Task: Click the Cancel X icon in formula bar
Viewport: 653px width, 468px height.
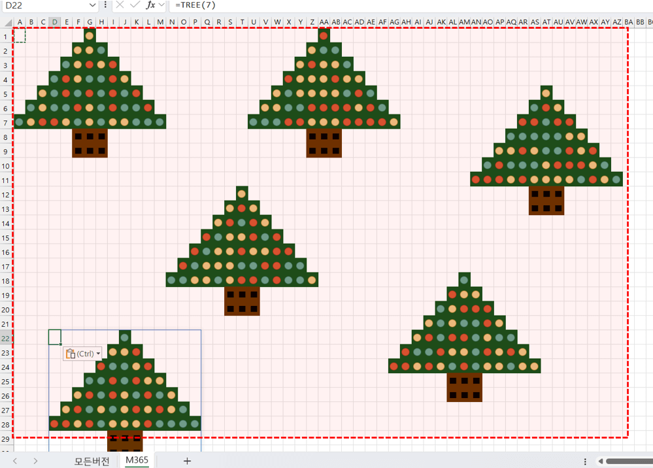Action: [120, 5]
